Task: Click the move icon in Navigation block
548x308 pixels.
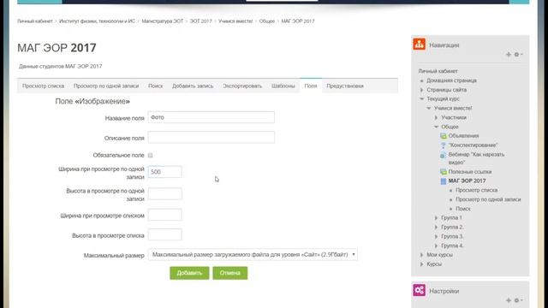Action: pyautogui.click(x=509, y=55)
